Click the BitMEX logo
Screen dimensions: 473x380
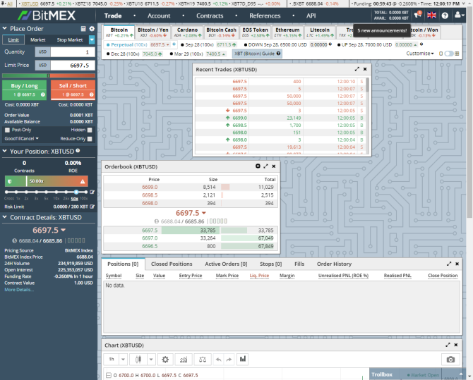(47, 16)
